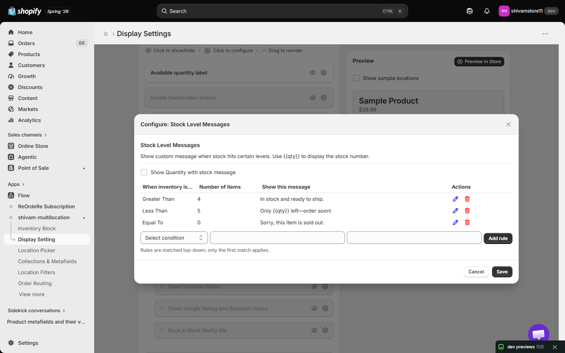Open shivamstore11 account menu

[528, 11]
